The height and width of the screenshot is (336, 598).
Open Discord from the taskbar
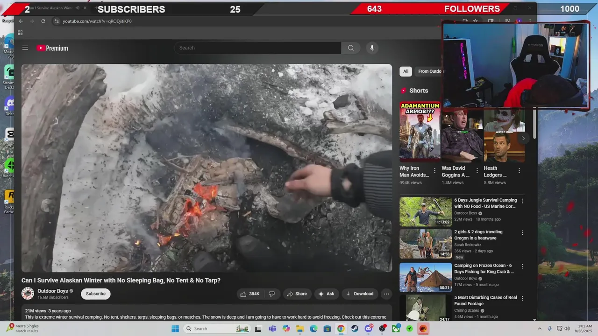click(x=369, y=329)
